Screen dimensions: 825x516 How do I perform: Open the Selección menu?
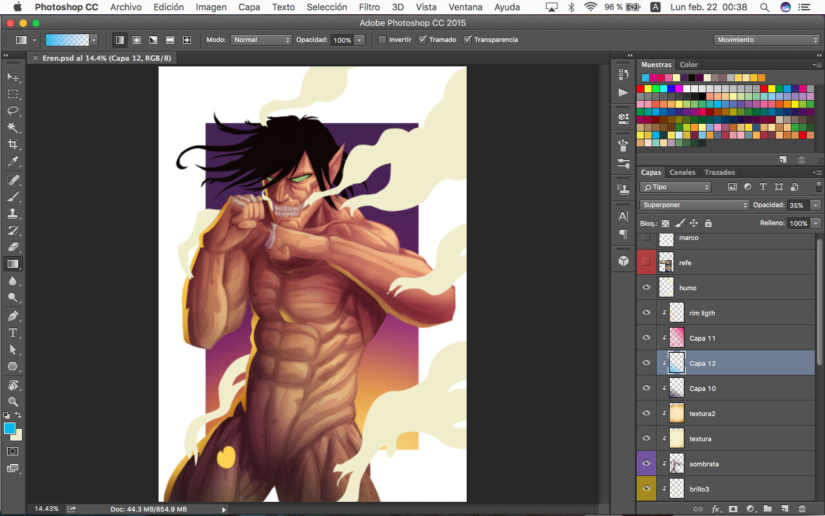coord(327,7)
